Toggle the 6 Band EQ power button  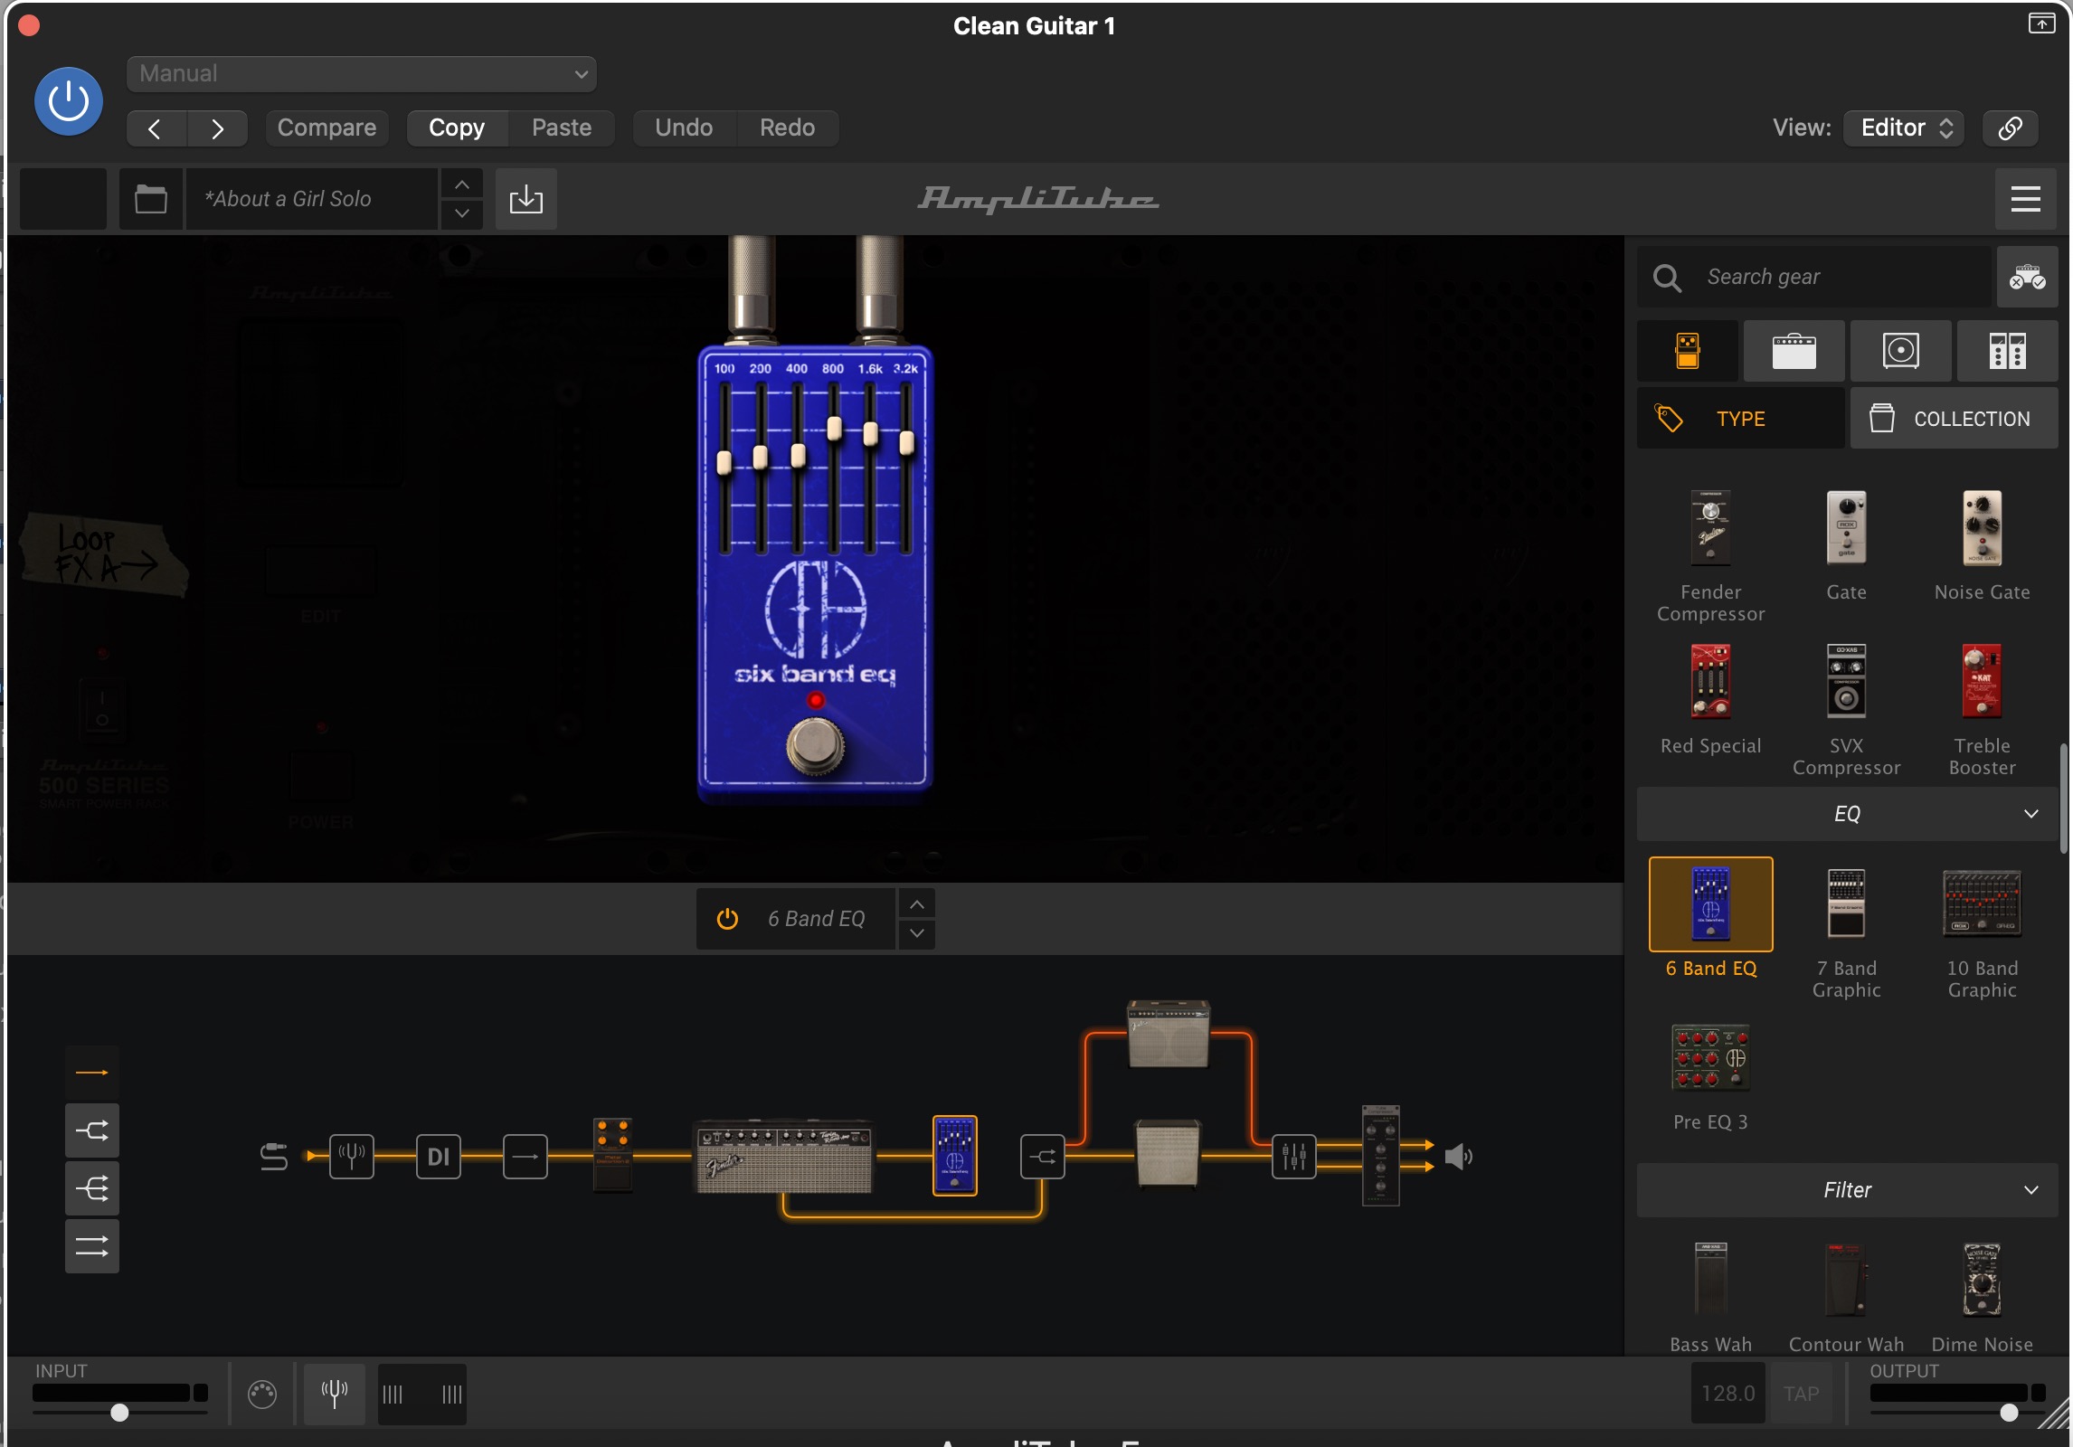[x=727, y=919]
